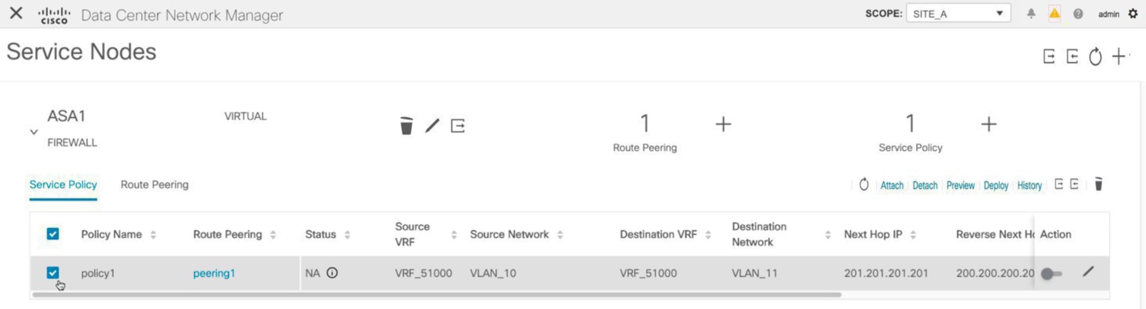Refresh the Service Nodes page list

[1095, 56]
